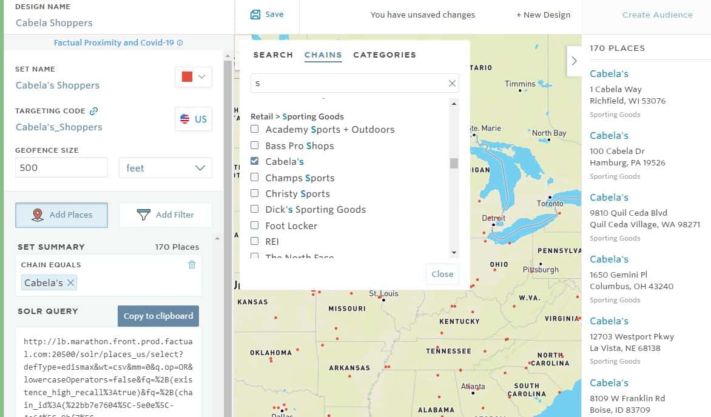Check the Christy Sports chain

click(x=255, y=193)
